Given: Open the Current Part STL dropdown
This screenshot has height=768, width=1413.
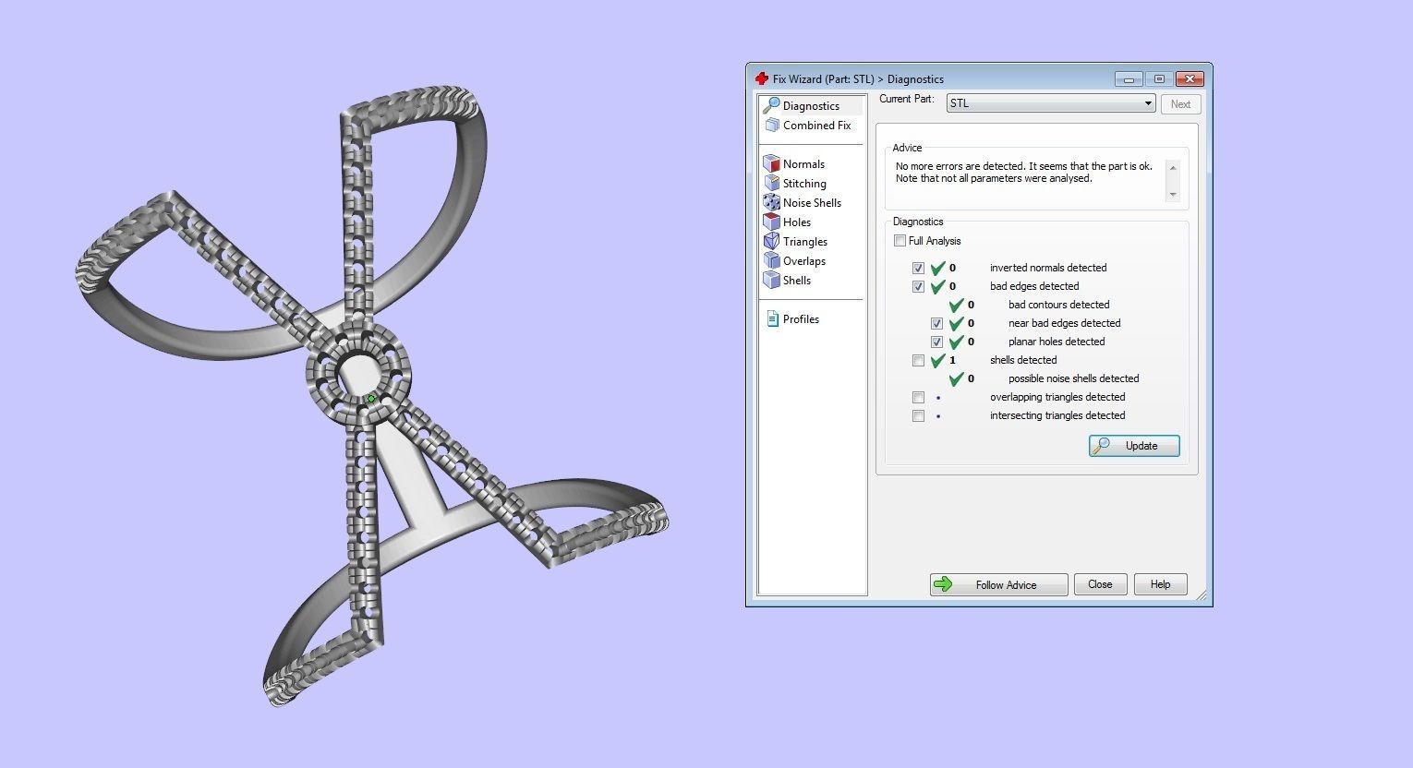Looking at the screenshot, I should tap(1051, 103).
